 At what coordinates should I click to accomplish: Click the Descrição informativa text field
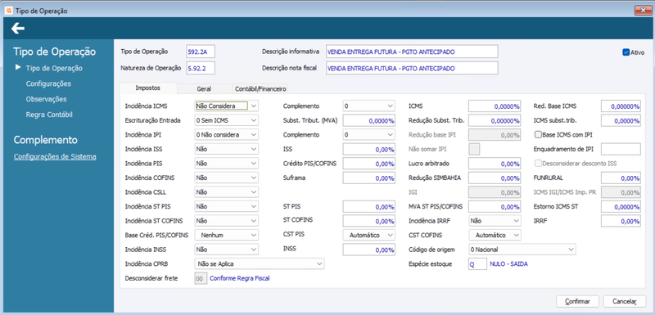point(412,52)
